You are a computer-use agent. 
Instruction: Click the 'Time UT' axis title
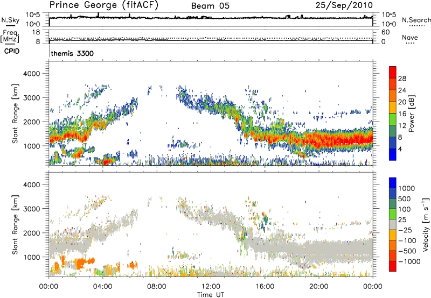211,295
